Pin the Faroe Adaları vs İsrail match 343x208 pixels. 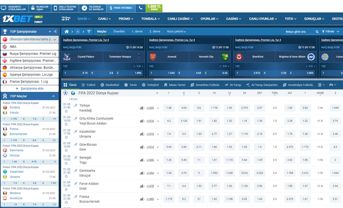tap(75, 184)
